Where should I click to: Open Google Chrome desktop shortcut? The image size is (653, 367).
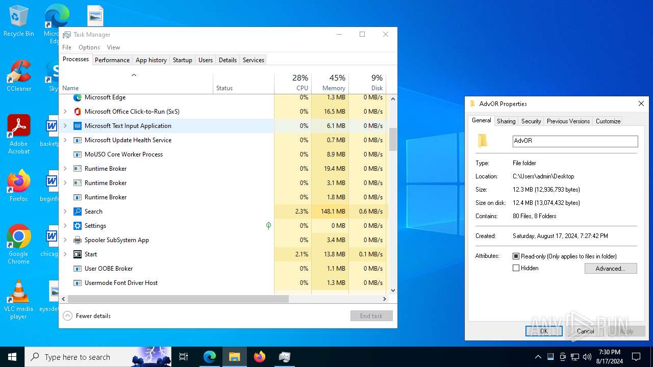coord(19,245)
